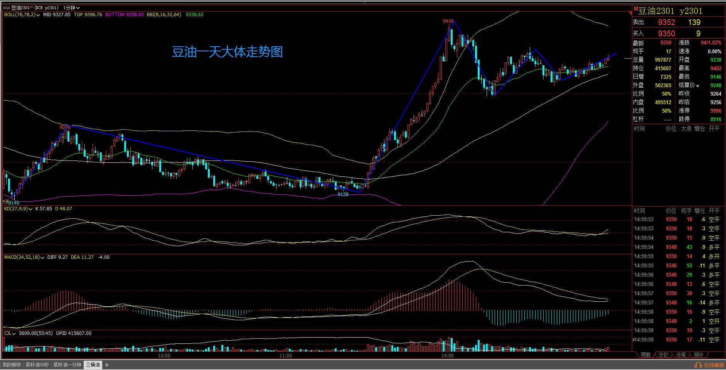
Task: Expand the KD(27,9,9) indicator dropdown
Action: point(31,209)
